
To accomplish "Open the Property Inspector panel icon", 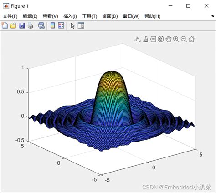I will point(81,25).
